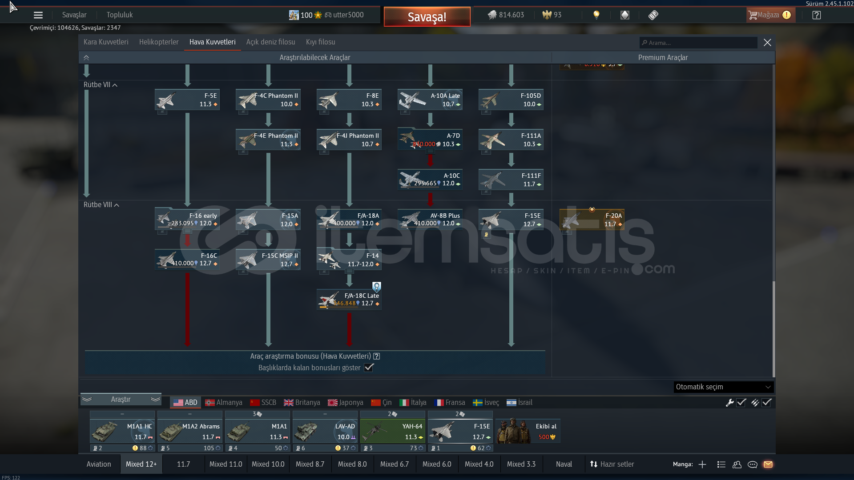Switch to Açık deniz filosu tab
Image resolution: width=854 pixels, height=480 pixels.
pyautogui.click(x=271, y=42)
